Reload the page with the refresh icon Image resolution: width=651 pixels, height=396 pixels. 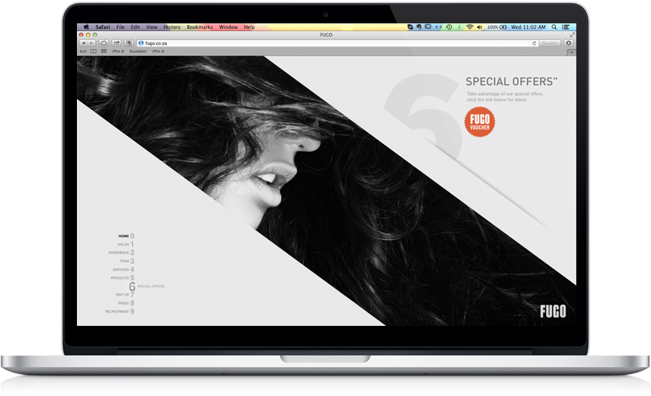pos(534,43)
